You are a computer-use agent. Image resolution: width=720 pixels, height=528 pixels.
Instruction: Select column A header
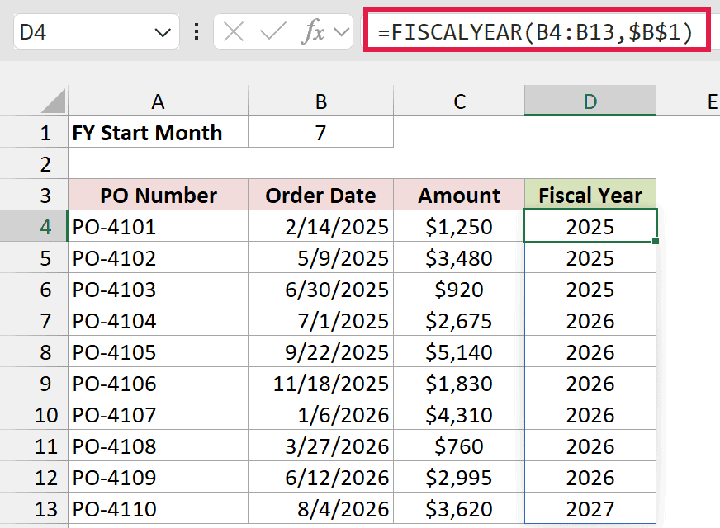158,101
